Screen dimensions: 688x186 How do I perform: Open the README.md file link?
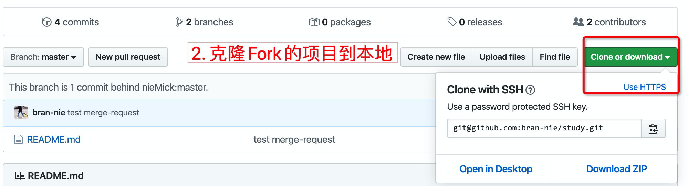(x=54, y=139)
